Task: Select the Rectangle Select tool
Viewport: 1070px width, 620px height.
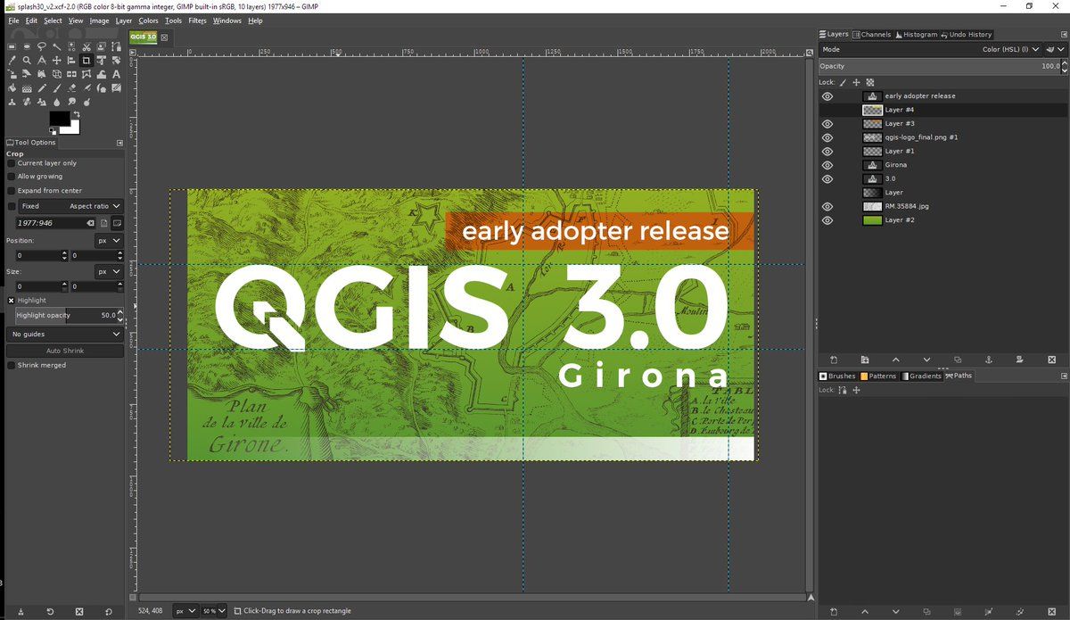Action: (x=12, y=46)
